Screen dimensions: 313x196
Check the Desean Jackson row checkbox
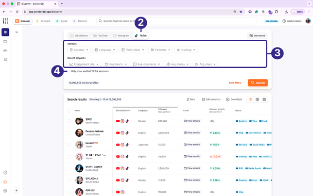pyautogui.click(x=69, y=133)
